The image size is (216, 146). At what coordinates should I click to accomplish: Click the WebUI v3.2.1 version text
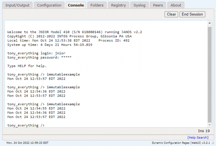tap(181, 143)
